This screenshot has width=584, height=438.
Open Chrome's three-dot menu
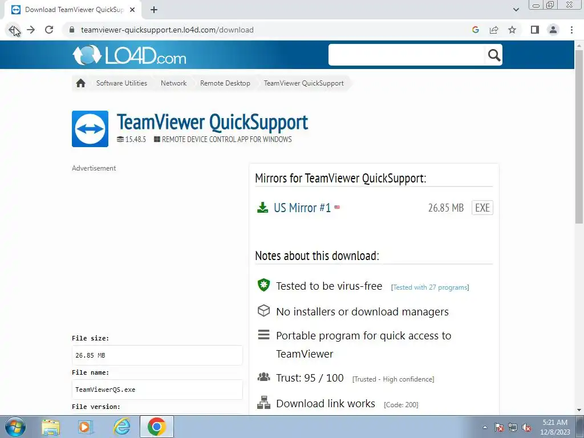[x=571, y=30]
